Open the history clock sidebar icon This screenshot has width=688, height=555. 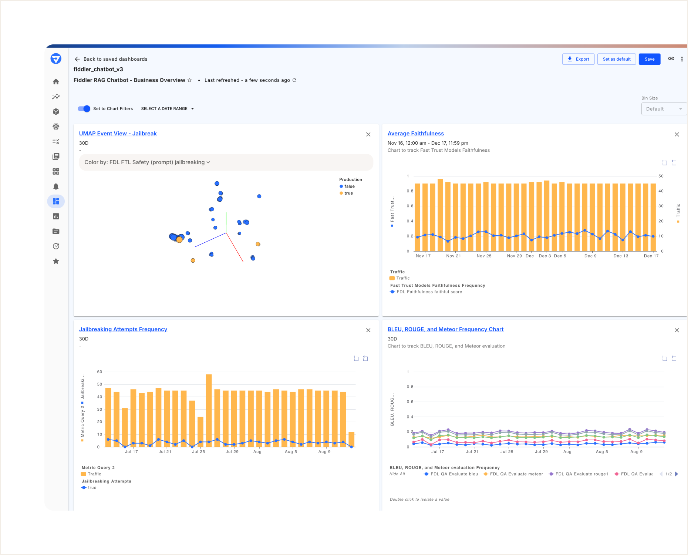56,246
